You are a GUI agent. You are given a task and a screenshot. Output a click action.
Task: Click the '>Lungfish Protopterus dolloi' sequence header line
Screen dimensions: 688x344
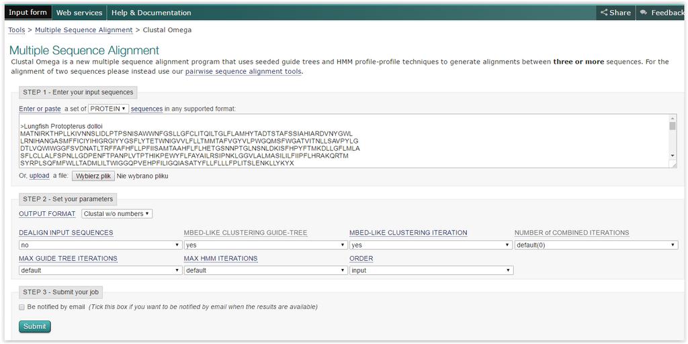[61, 126]
